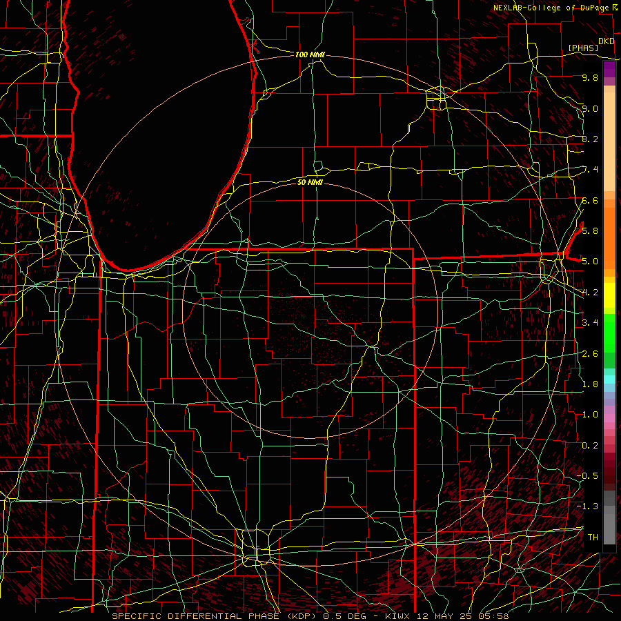621x621 pixels.
Task: Click the 100 NMI range ring label
Action: [x=310, y=55]
